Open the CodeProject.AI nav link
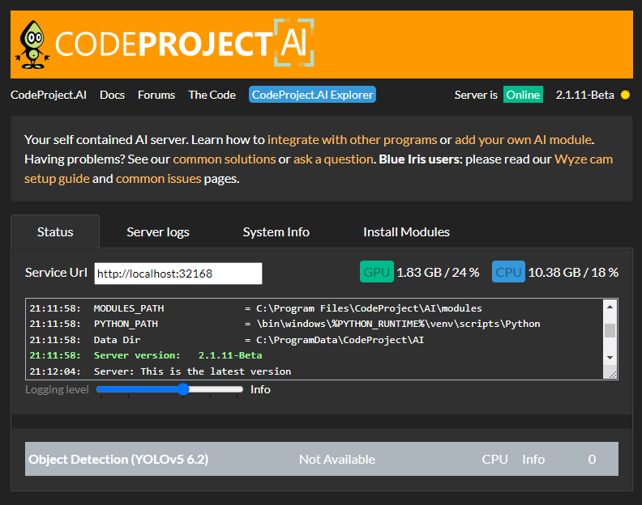 click(49, 95)
